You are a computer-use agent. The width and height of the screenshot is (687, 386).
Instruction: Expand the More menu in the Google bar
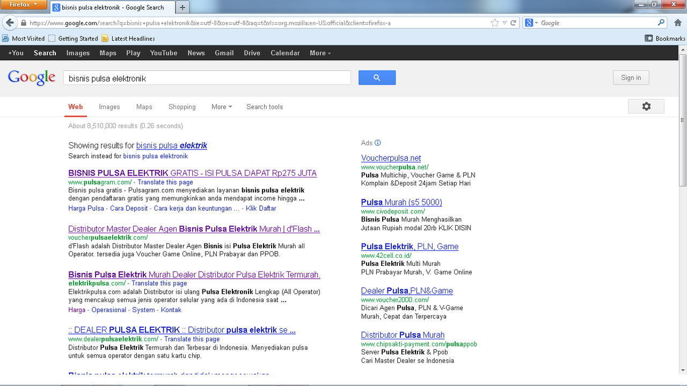click(320, 53)
